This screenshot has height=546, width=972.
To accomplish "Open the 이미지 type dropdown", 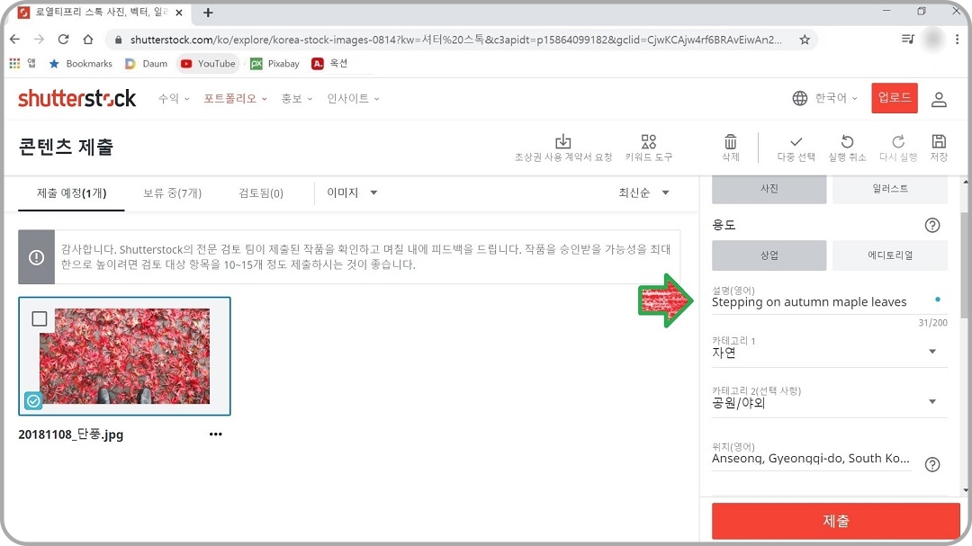I will pyautogui.click(x=350, y=192).
